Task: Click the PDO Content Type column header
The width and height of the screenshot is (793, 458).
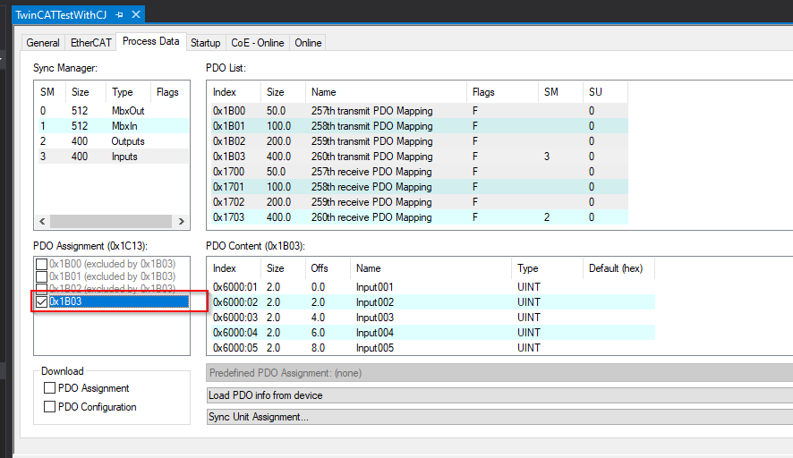Action: pyautogui.click(x=547, y=268)
